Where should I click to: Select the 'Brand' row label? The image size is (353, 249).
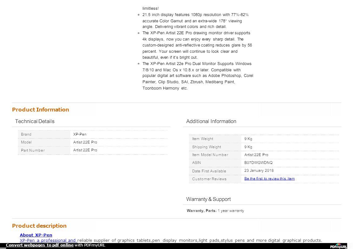[x=26, y=134]
